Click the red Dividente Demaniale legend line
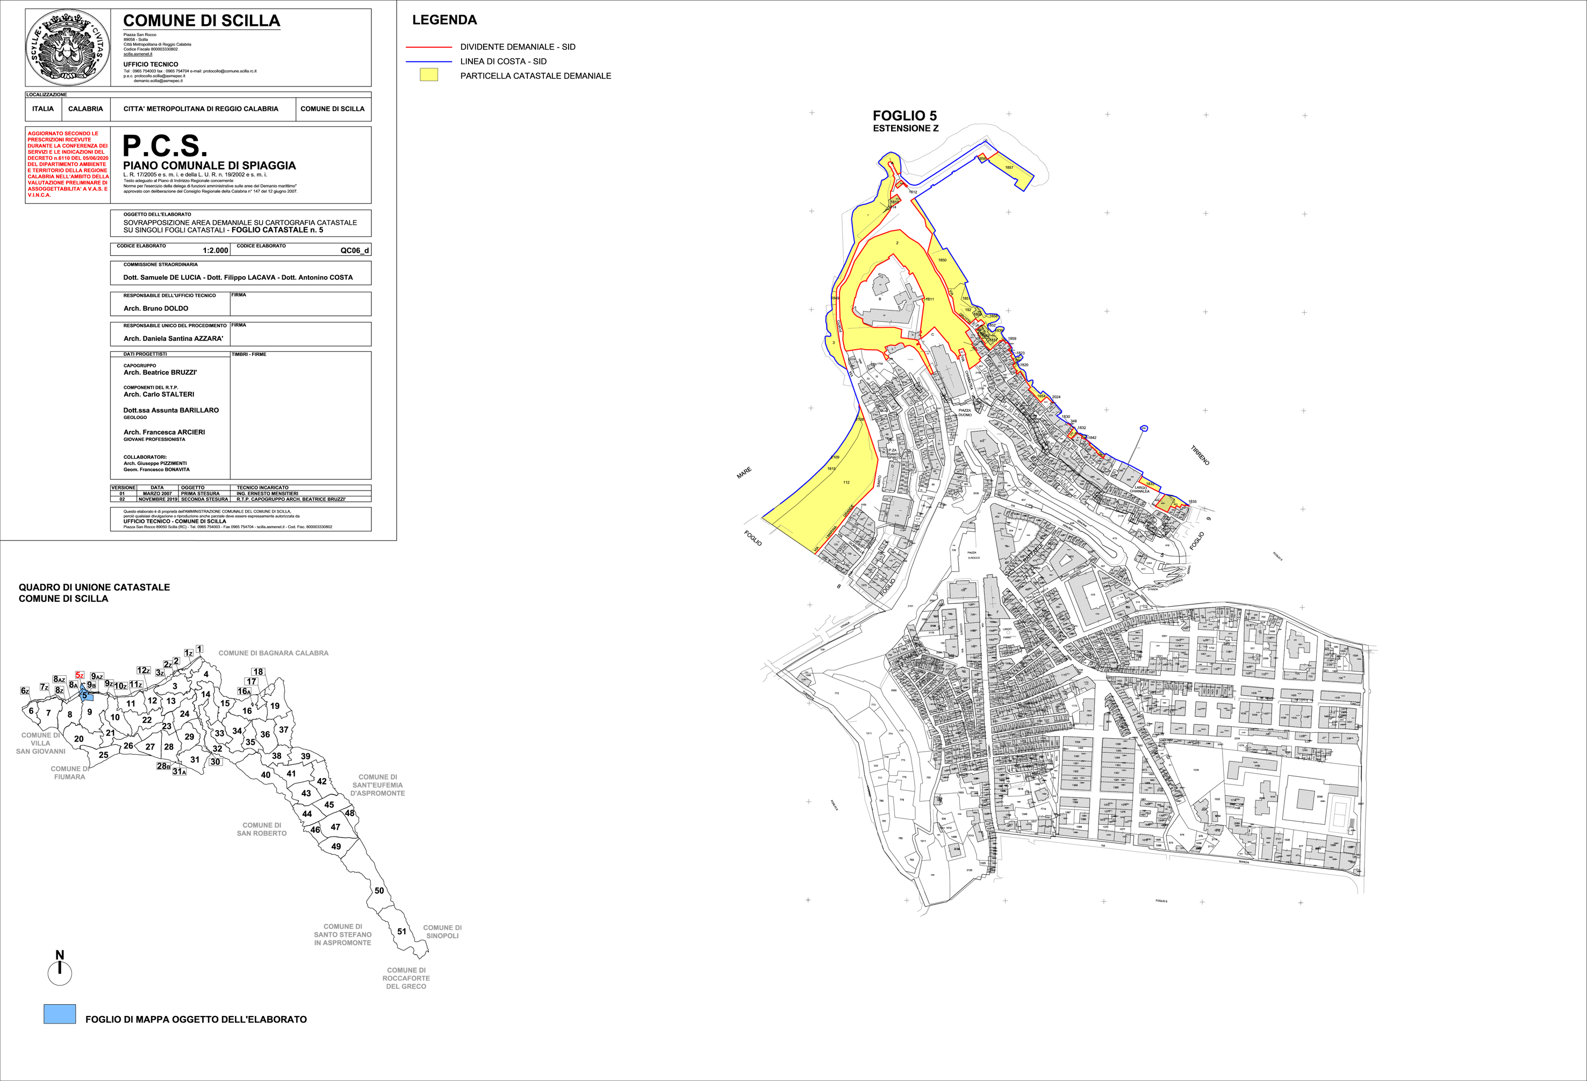The image size is (1587, 1081). click(429, 47)
